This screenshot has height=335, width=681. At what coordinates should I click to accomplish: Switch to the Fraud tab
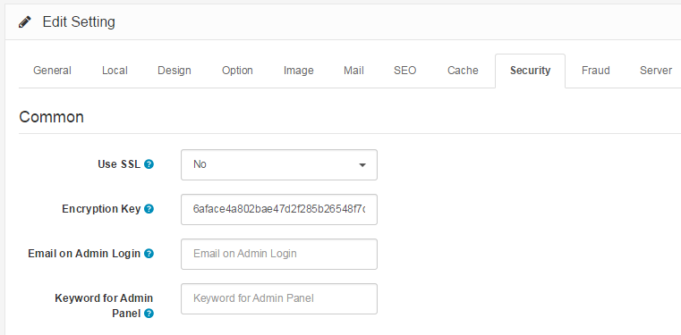point(595,71)
